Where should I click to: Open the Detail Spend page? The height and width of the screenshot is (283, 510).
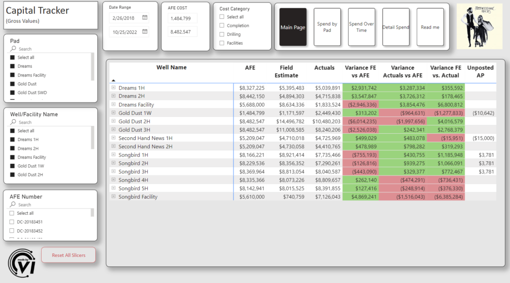point(396,27)
